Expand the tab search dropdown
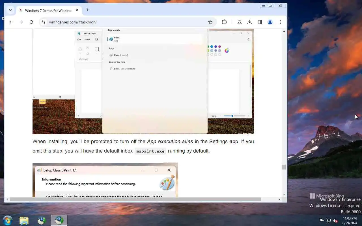Screen dimensions: 362x226 coord(10,10)
